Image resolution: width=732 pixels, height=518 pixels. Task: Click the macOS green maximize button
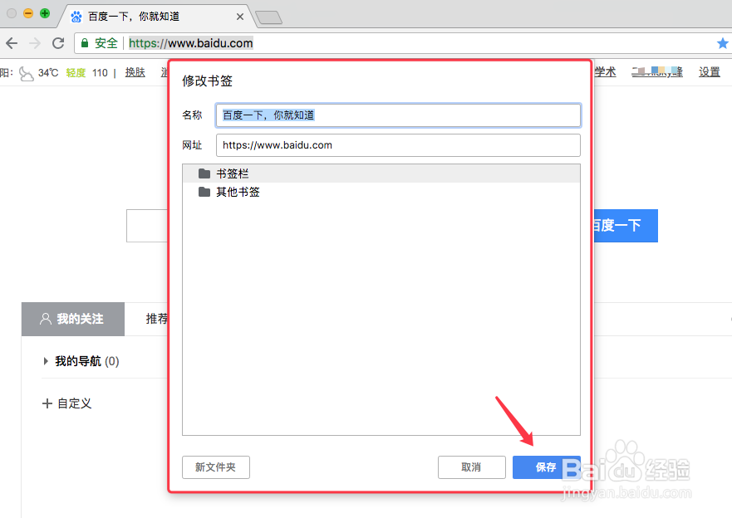(x=45, y=13)
